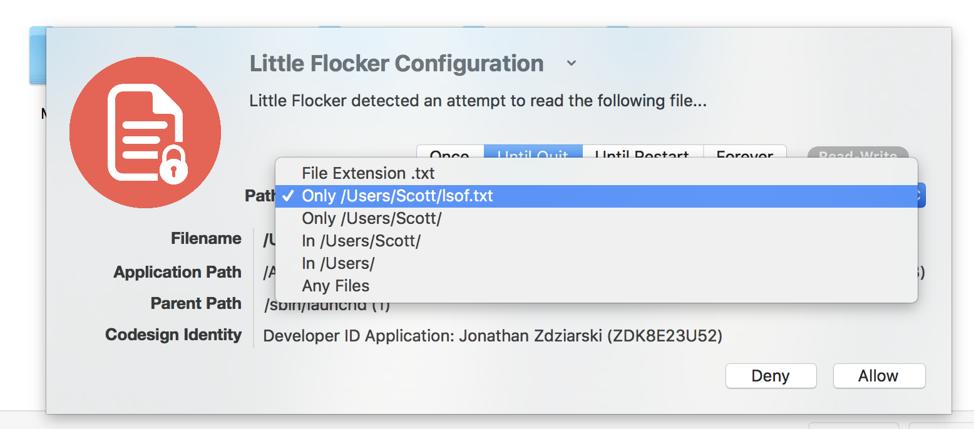Click the blue folder behind the dialog
The height and width of the screenshot is (429, 974).
tap(37, 56)
